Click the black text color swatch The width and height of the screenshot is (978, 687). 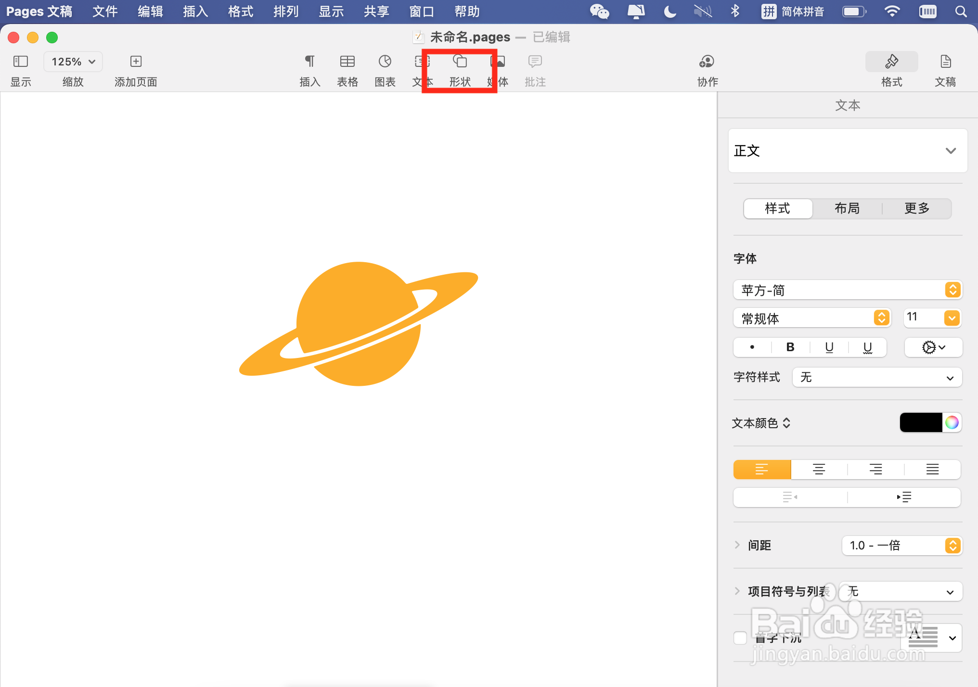(921, 422)
